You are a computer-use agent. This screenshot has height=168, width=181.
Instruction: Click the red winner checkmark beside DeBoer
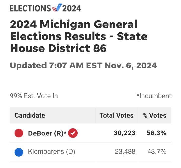coord(73,133)
